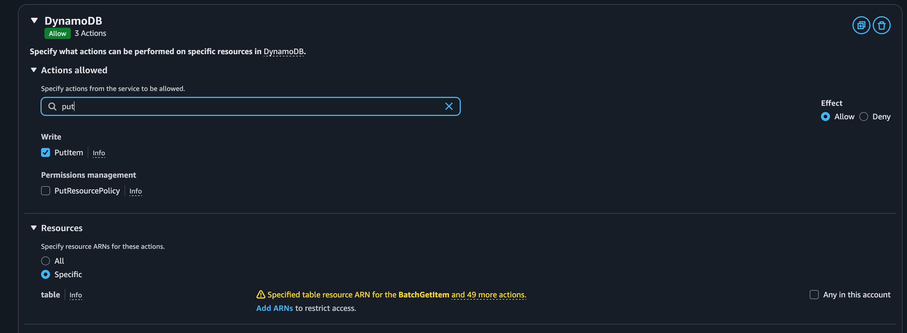Screen dimensions: 907x333
Task: Click the green Allow badge
Action: pyautogui.click(x=58, y=34)
